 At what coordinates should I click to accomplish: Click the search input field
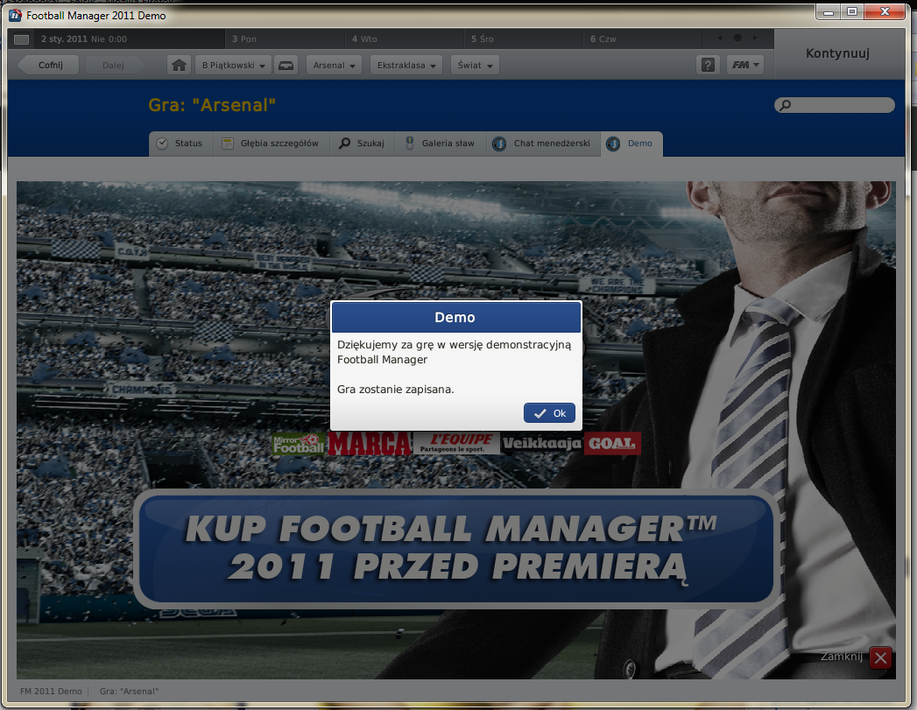[x=835, y=105]
